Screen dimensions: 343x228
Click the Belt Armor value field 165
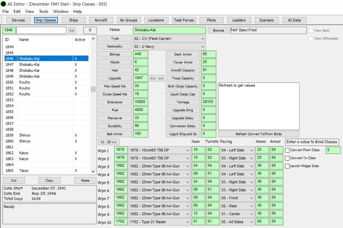[x=141, y=134]
